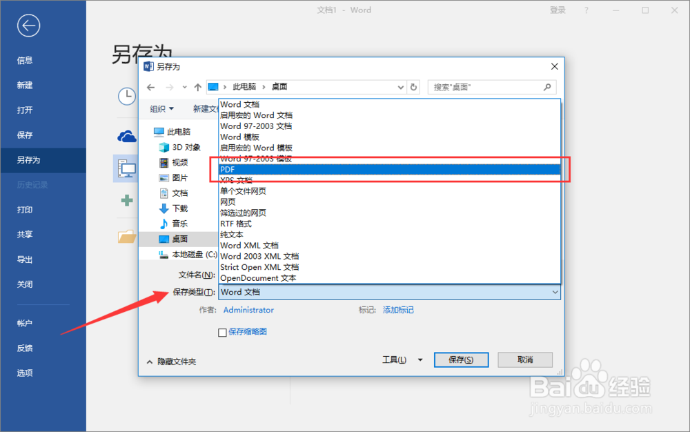Choose Word 2003 XML 文档 format

click(389, 256)
